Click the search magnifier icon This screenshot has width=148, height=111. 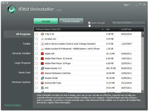tap(114, 23)
